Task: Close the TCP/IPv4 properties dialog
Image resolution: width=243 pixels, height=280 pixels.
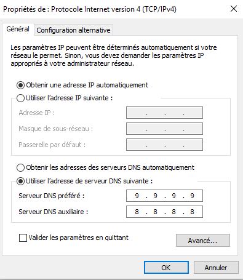Action: tap(234, 9)
